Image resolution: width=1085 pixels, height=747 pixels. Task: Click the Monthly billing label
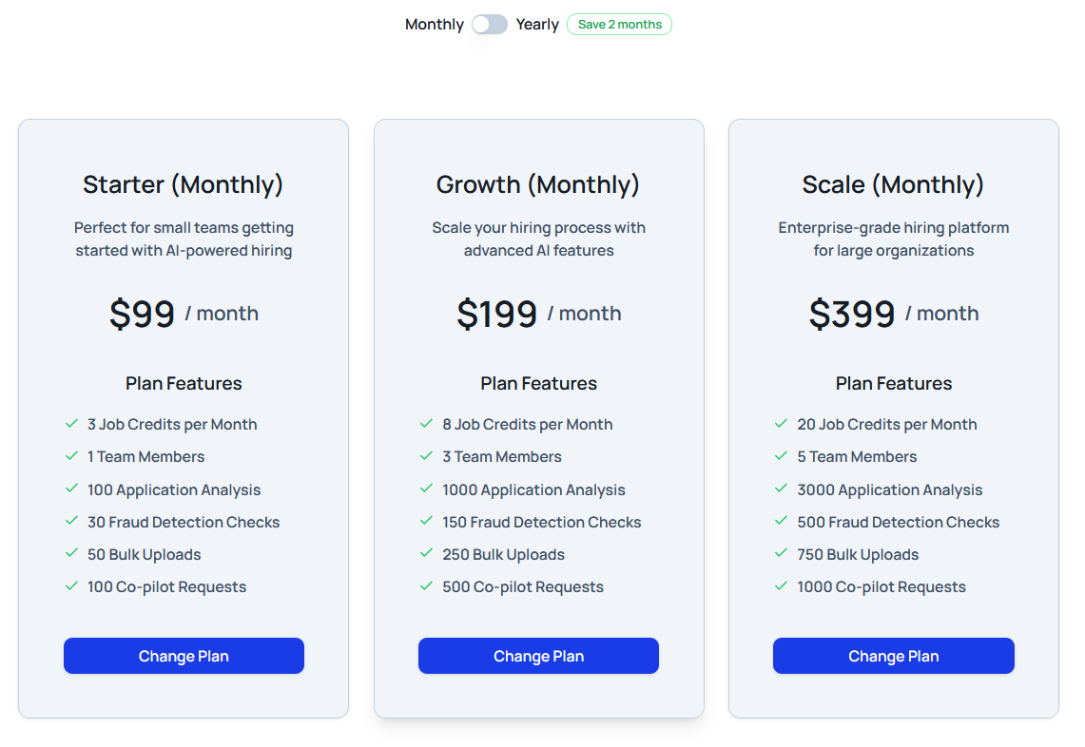tap(434, 25)
